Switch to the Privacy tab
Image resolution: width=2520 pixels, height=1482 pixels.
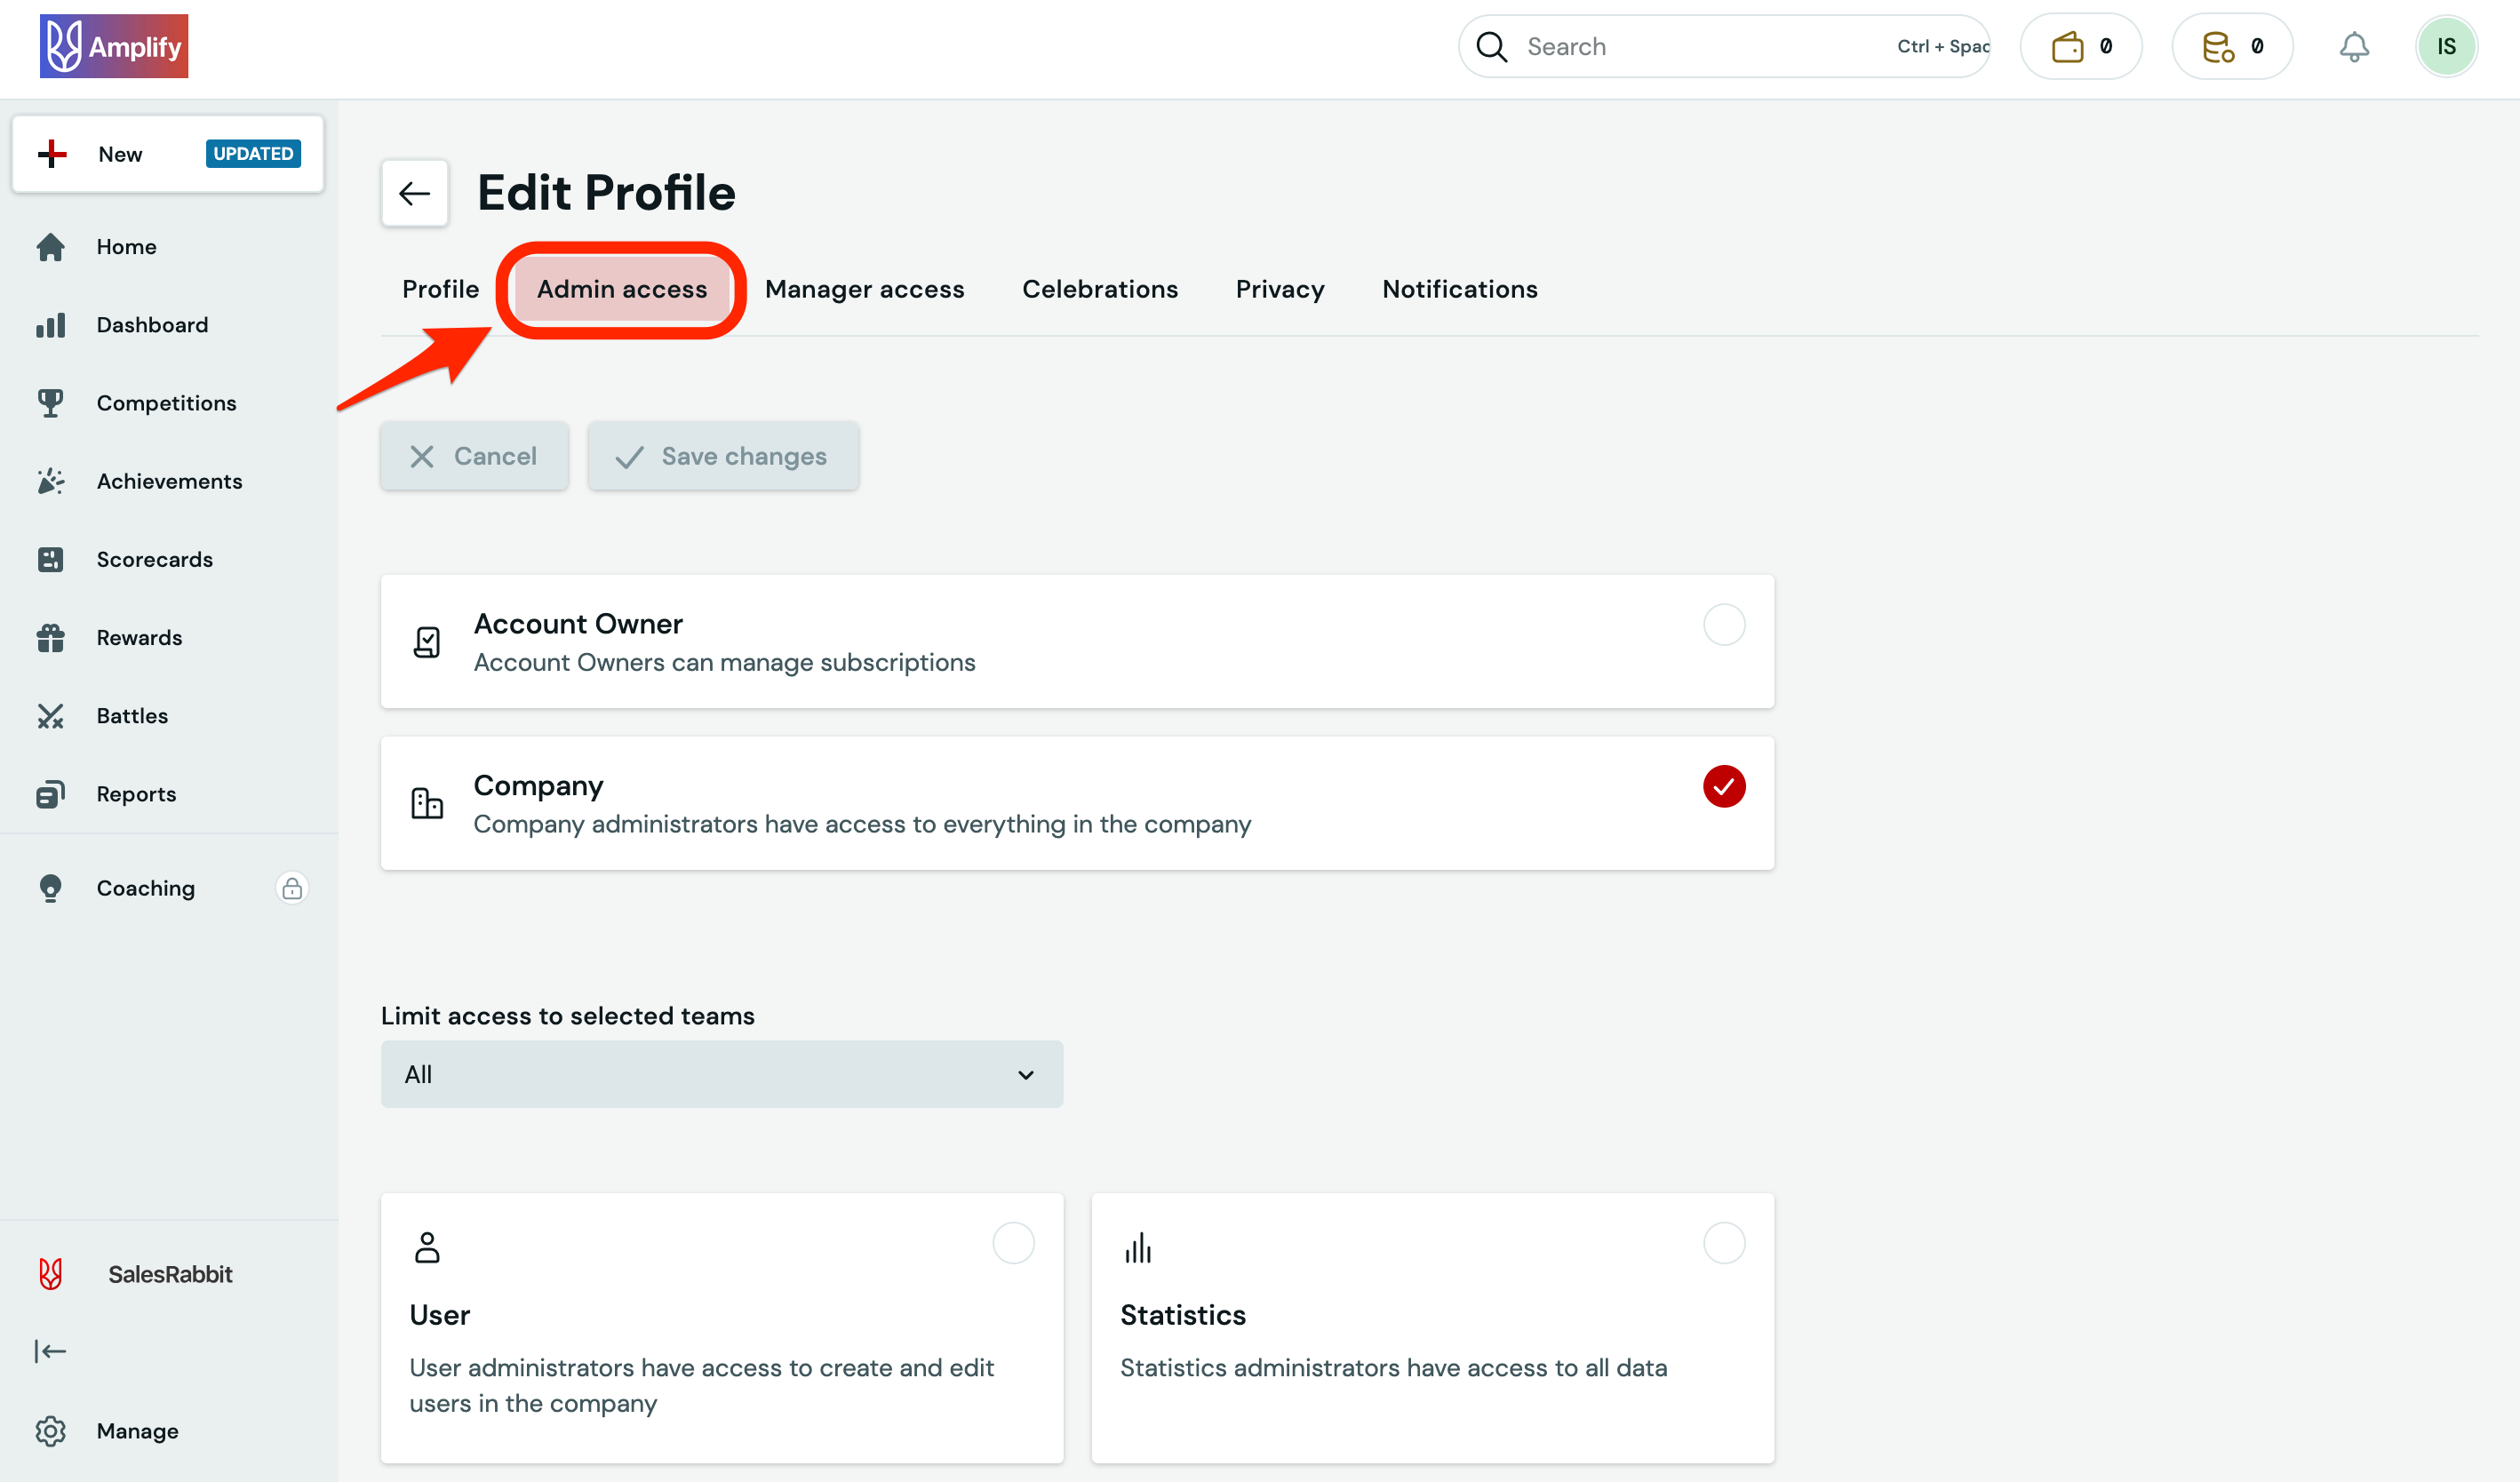tap(1279, 289)
